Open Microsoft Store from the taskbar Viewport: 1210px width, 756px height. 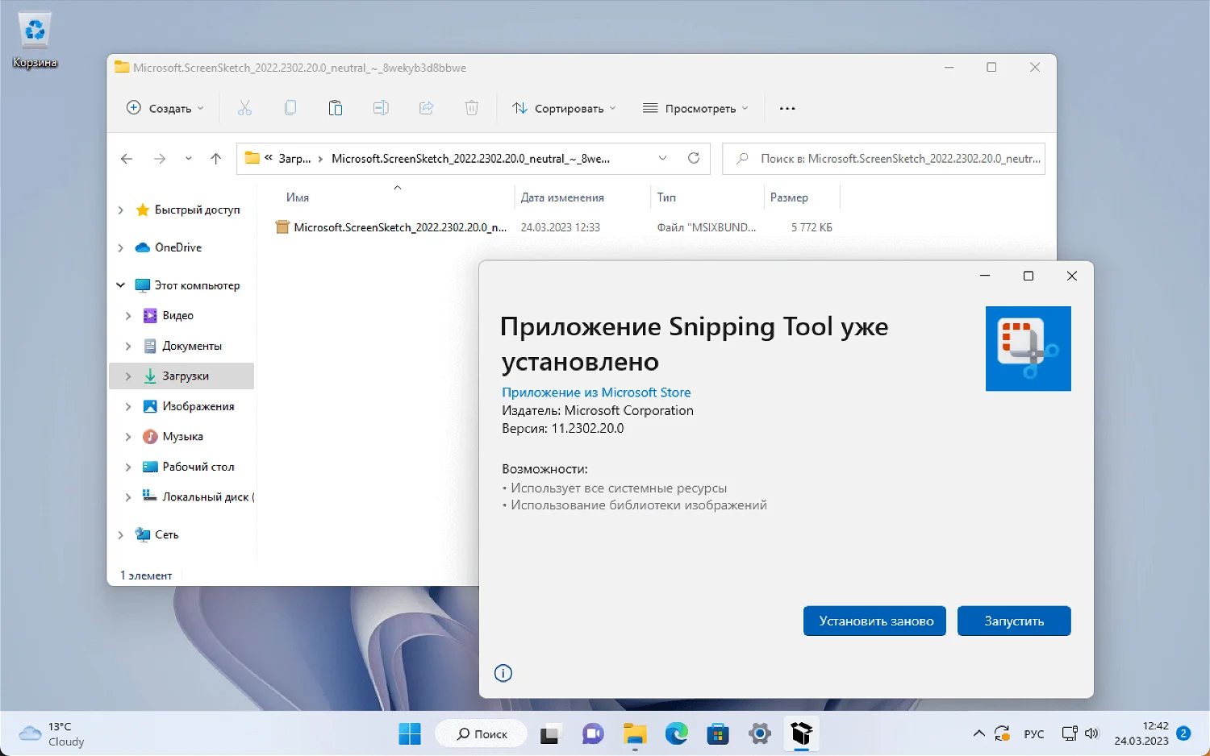(x=717, y=733)
